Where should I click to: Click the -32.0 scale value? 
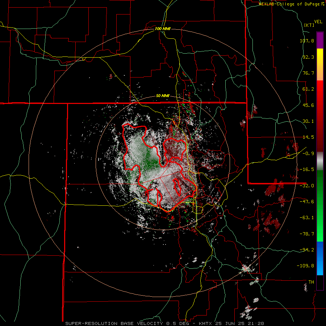[307, 186]
